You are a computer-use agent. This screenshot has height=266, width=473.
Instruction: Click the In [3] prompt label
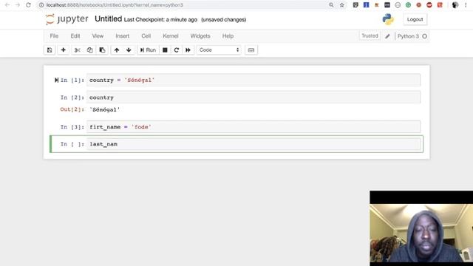[x=72, y=127]
